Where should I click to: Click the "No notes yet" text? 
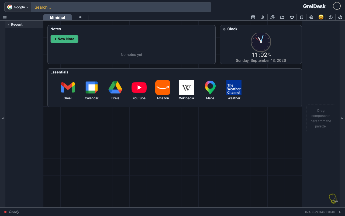coord(132,55)
